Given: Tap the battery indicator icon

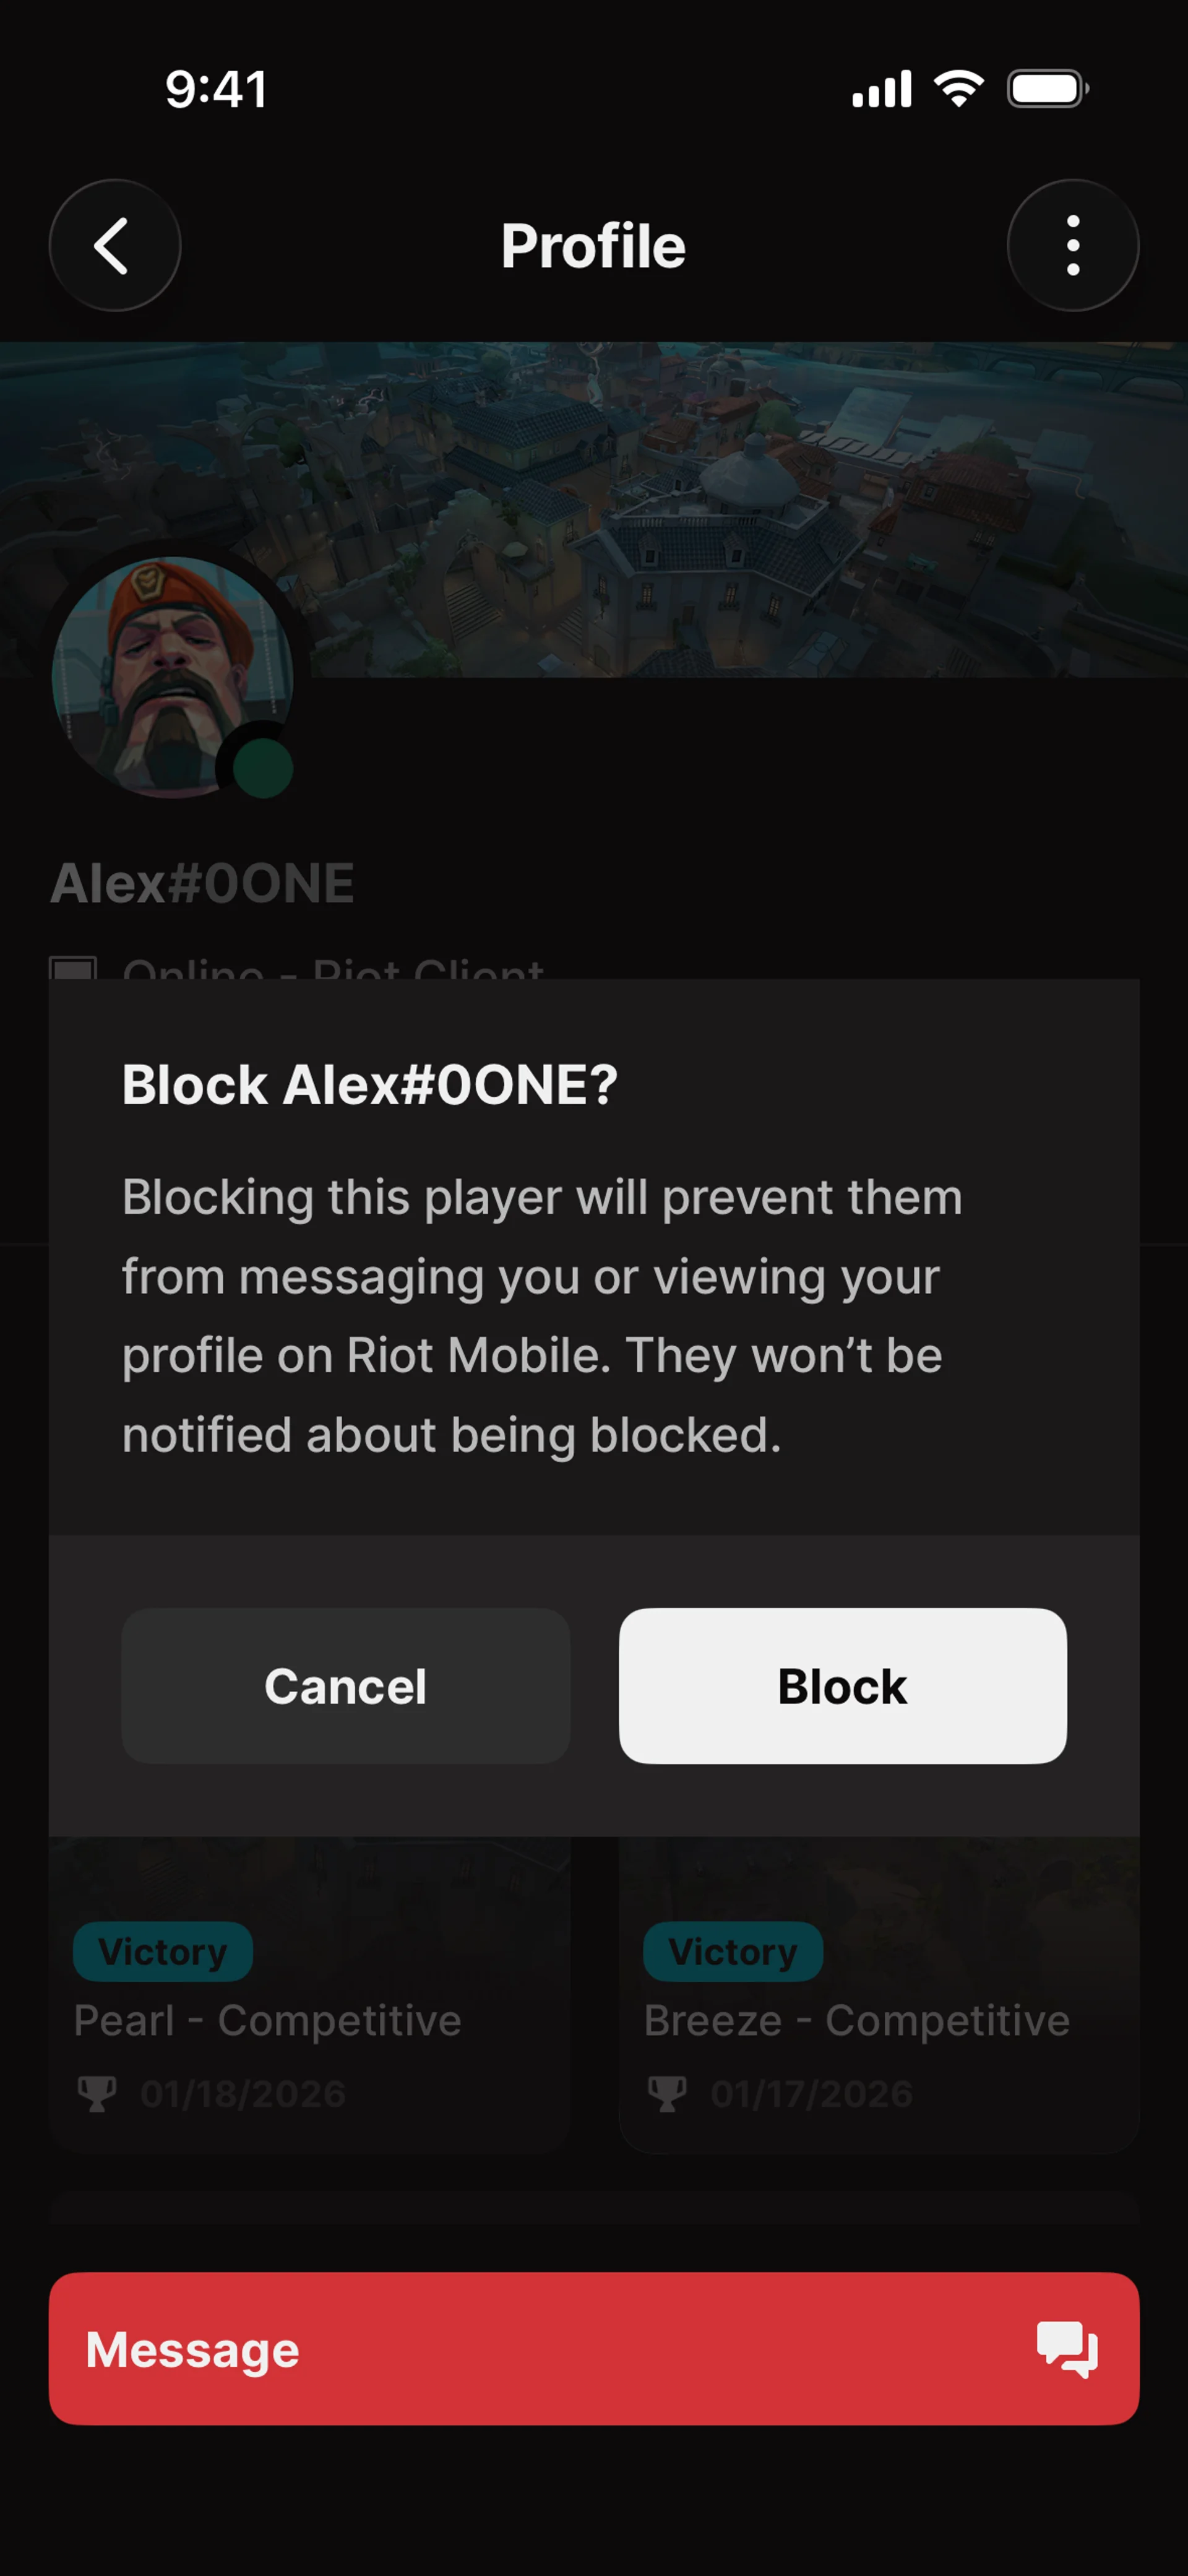Looking at the screenshot, I should [1047, 89].
